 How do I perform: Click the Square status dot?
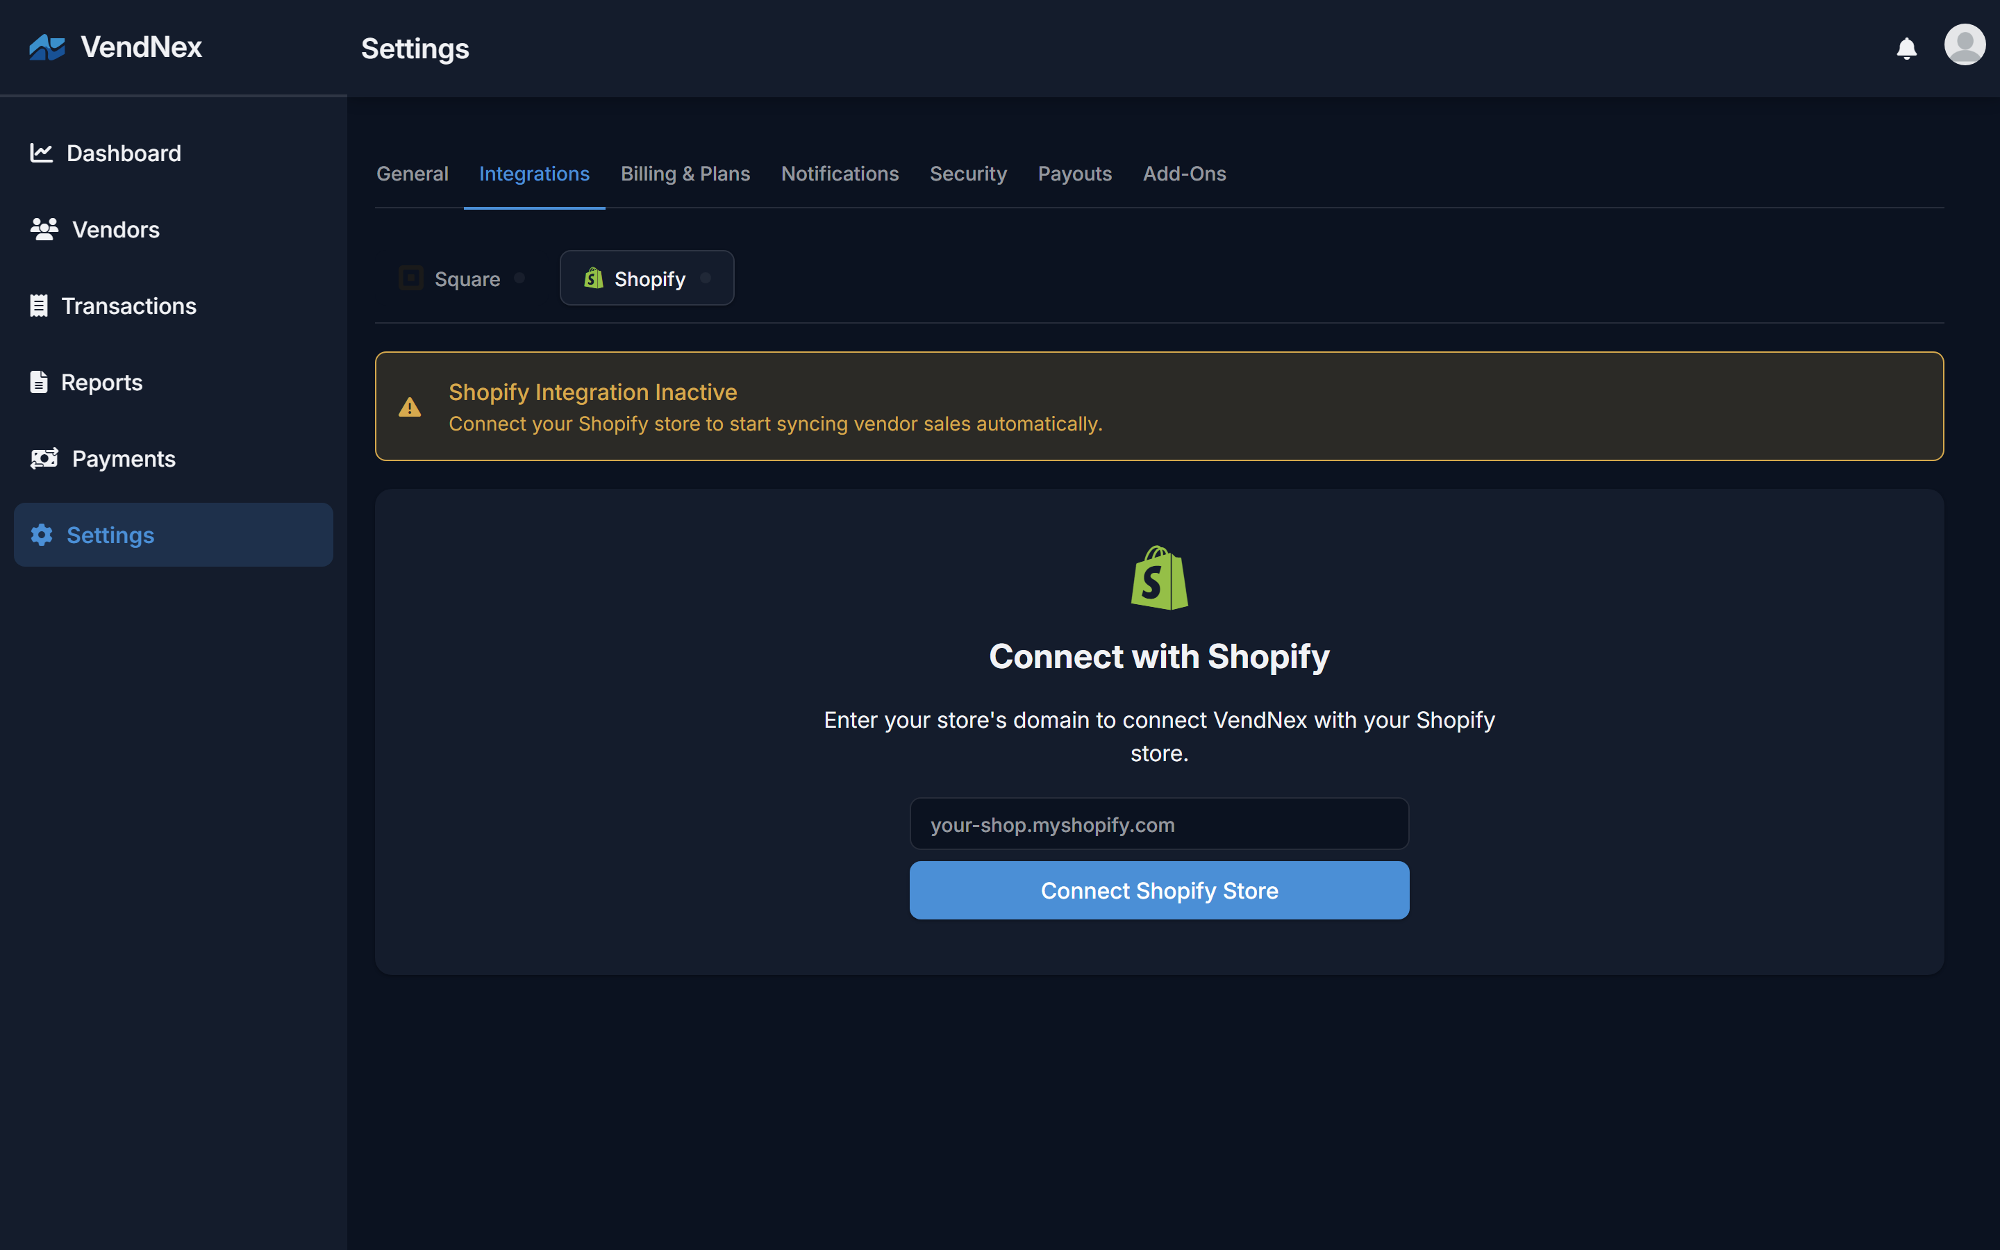[519, 278]
